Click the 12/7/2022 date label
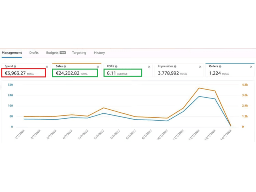256x192 pixels. (194, 135)
